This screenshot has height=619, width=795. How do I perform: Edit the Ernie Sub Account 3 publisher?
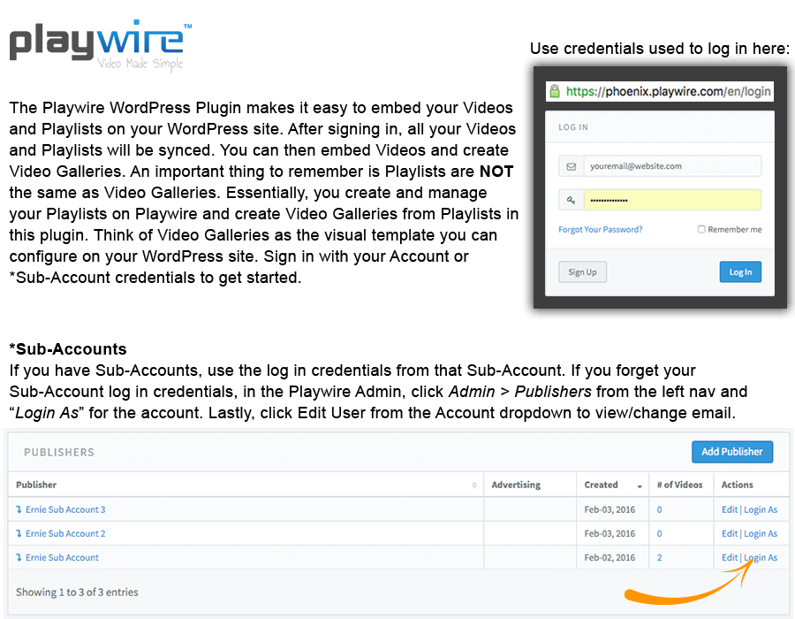(x=729, y=509)
